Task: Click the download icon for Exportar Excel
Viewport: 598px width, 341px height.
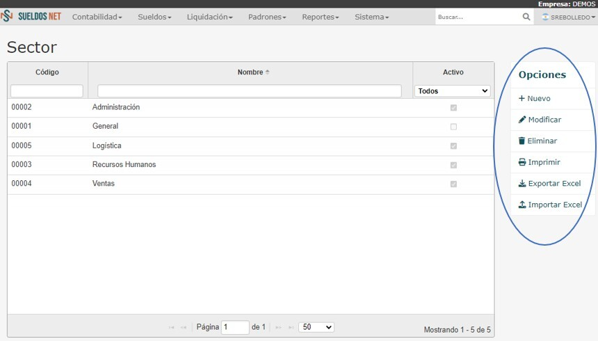Action: click(x=522, y=184)
